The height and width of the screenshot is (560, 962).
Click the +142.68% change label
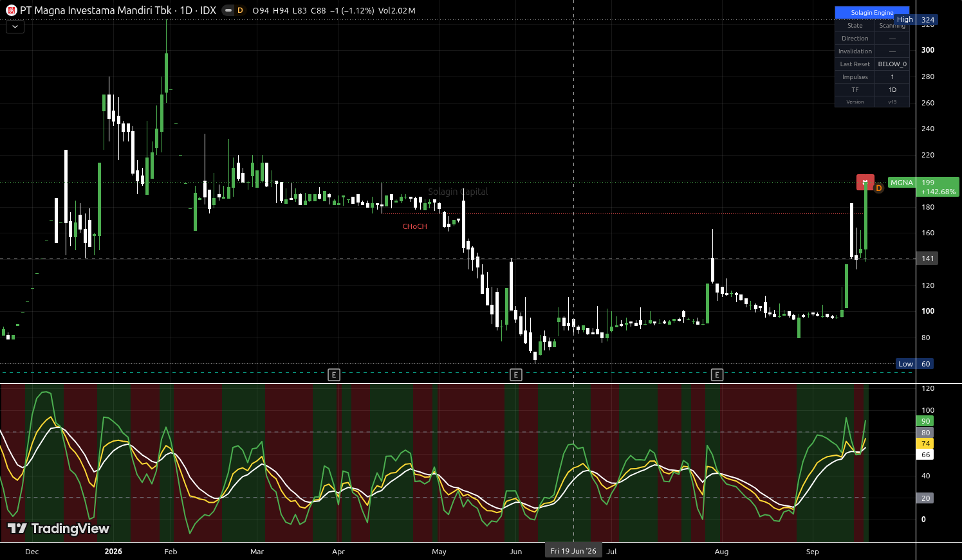click(x=938, y=192)
